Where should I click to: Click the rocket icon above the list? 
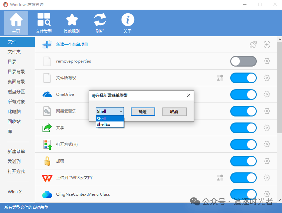253,44
